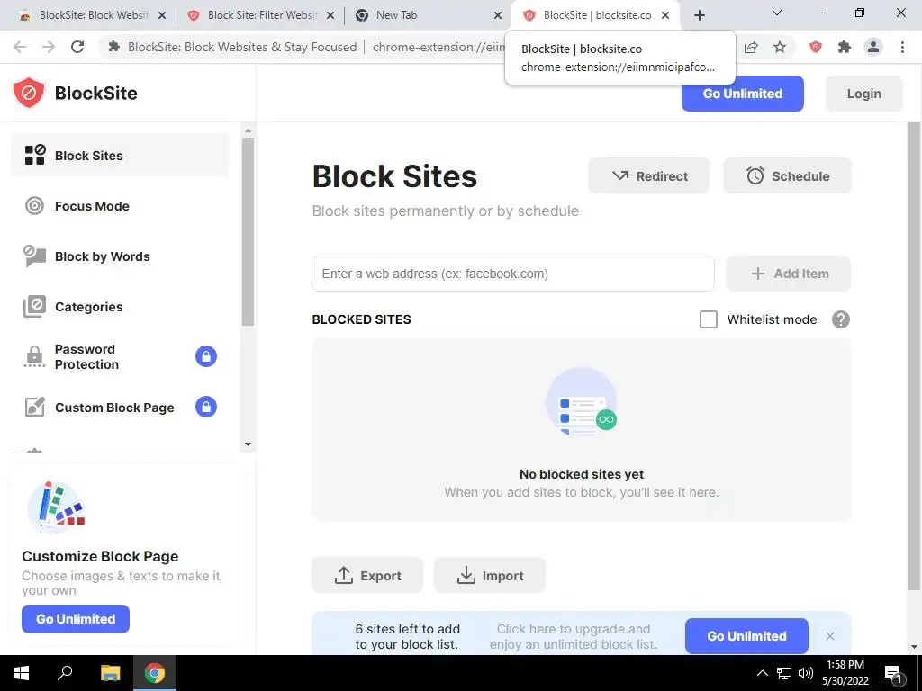Dismiss the sites-left banner
Viewport: 922px width, 691px height.
(x=829, y=636)
